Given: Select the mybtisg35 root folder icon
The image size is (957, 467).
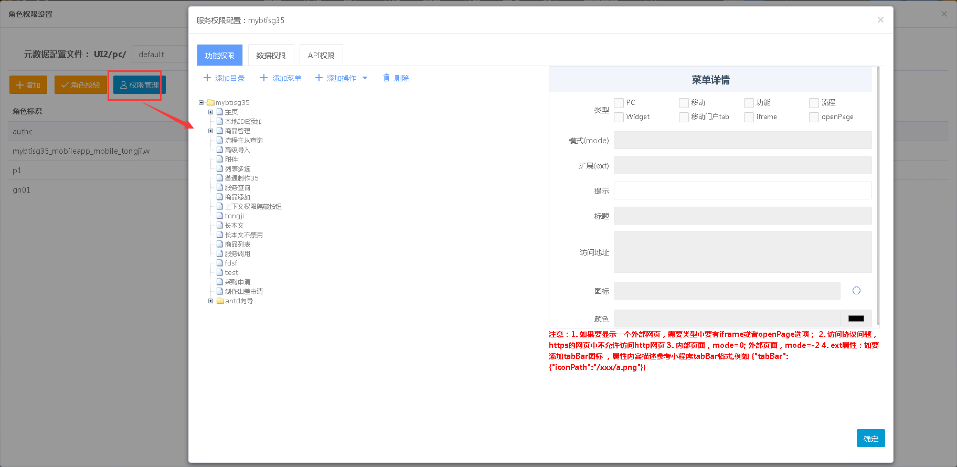Looking at the screenshot, I should (210, 103).
